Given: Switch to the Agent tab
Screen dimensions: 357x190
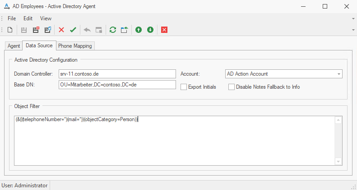Looking at the screenshot, I should [x=14, y=46].
